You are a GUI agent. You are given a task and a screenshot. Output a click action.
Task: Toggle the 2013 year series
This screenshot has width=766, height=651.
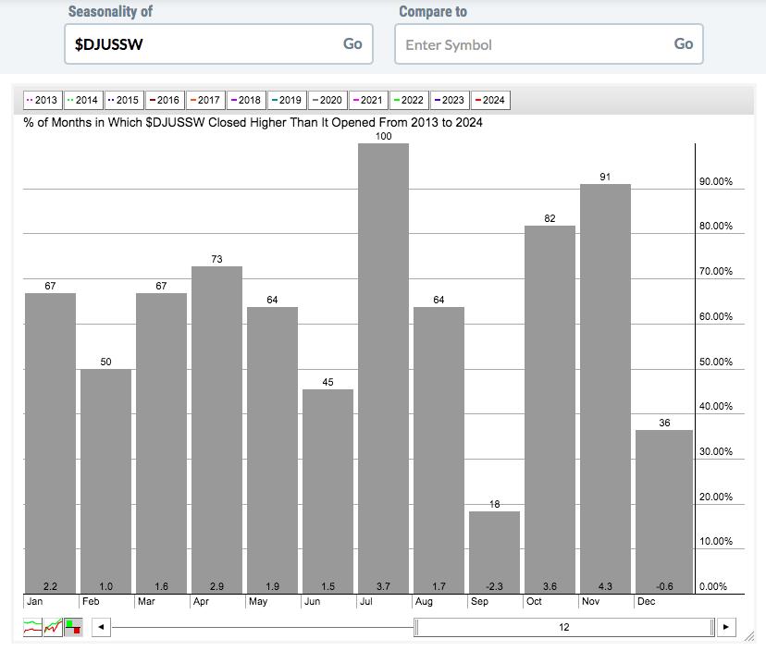click(x=43, y=100)
